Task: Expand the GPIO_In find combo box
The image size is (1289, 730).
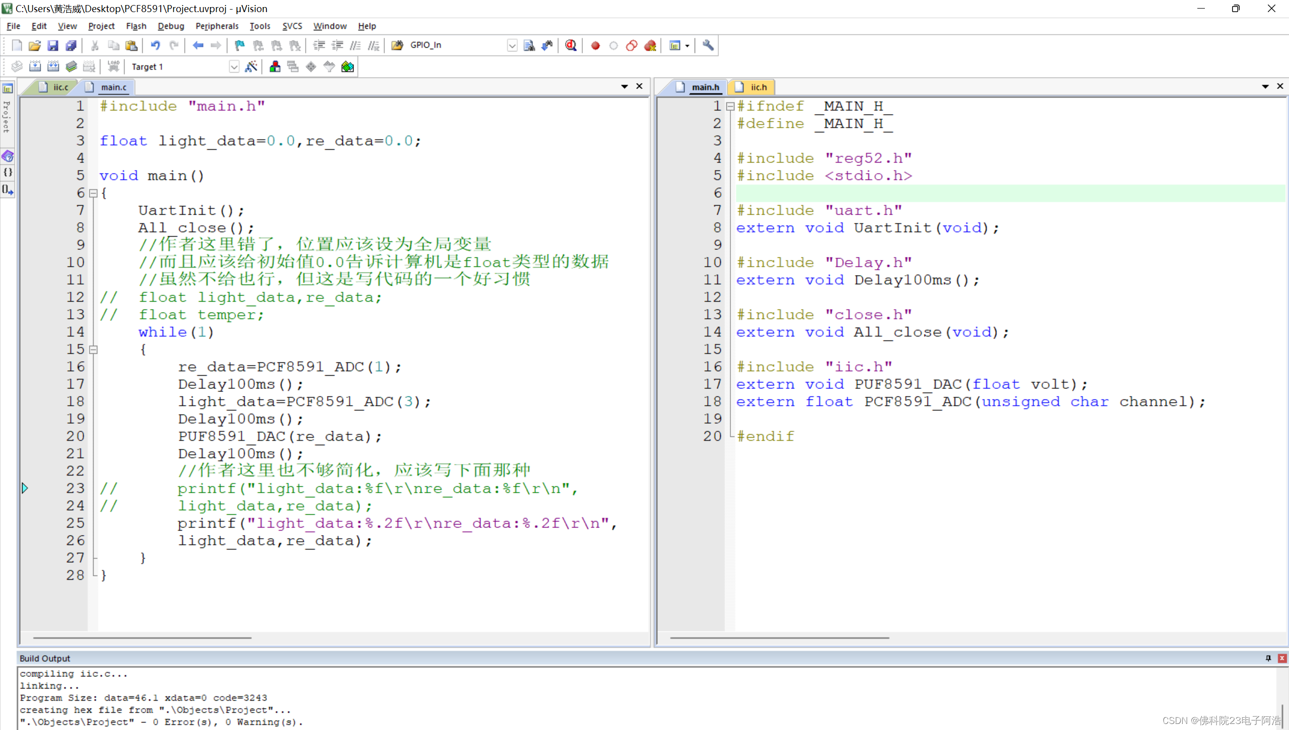Action: pos(512,45)
